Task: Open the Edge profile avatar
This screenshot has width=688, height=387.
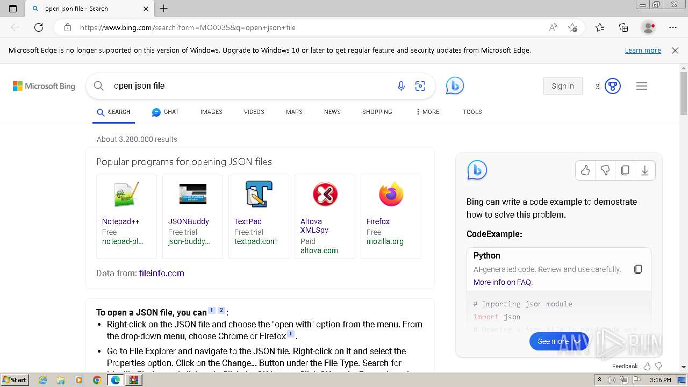Action: coord(649,27)
